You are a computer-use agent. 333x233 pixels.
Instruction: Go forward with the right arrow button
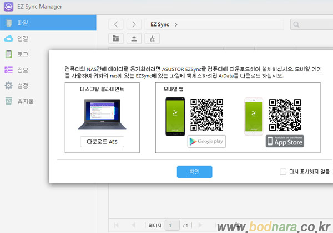[134, 24]
